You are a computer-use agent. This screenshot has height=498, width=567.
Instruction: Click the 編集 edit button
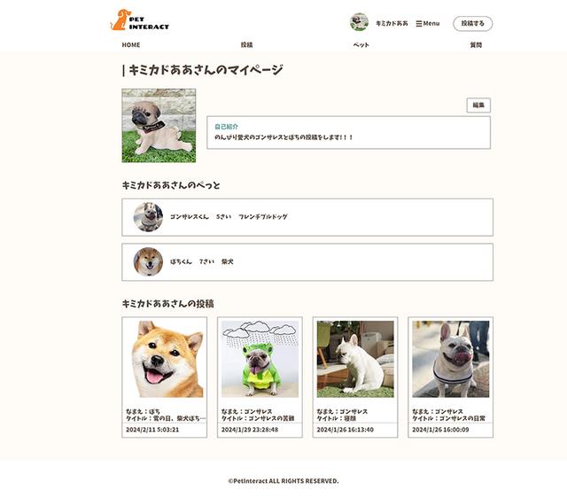478,105
